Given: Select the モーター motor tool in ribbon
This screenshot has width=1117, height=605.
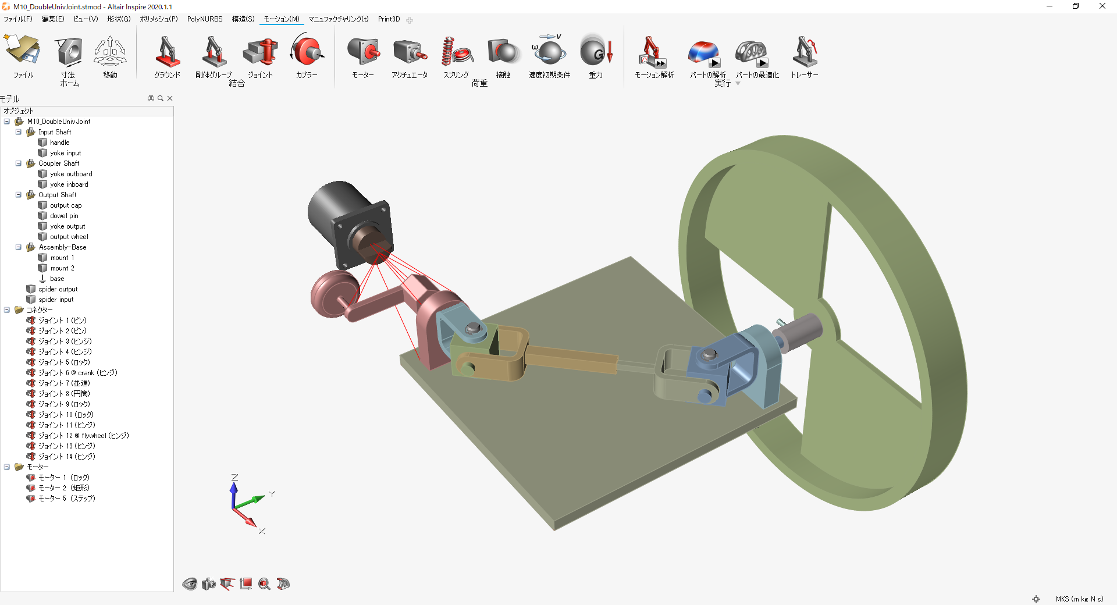Looking at the screenshot, I should (x=363, y=51).
